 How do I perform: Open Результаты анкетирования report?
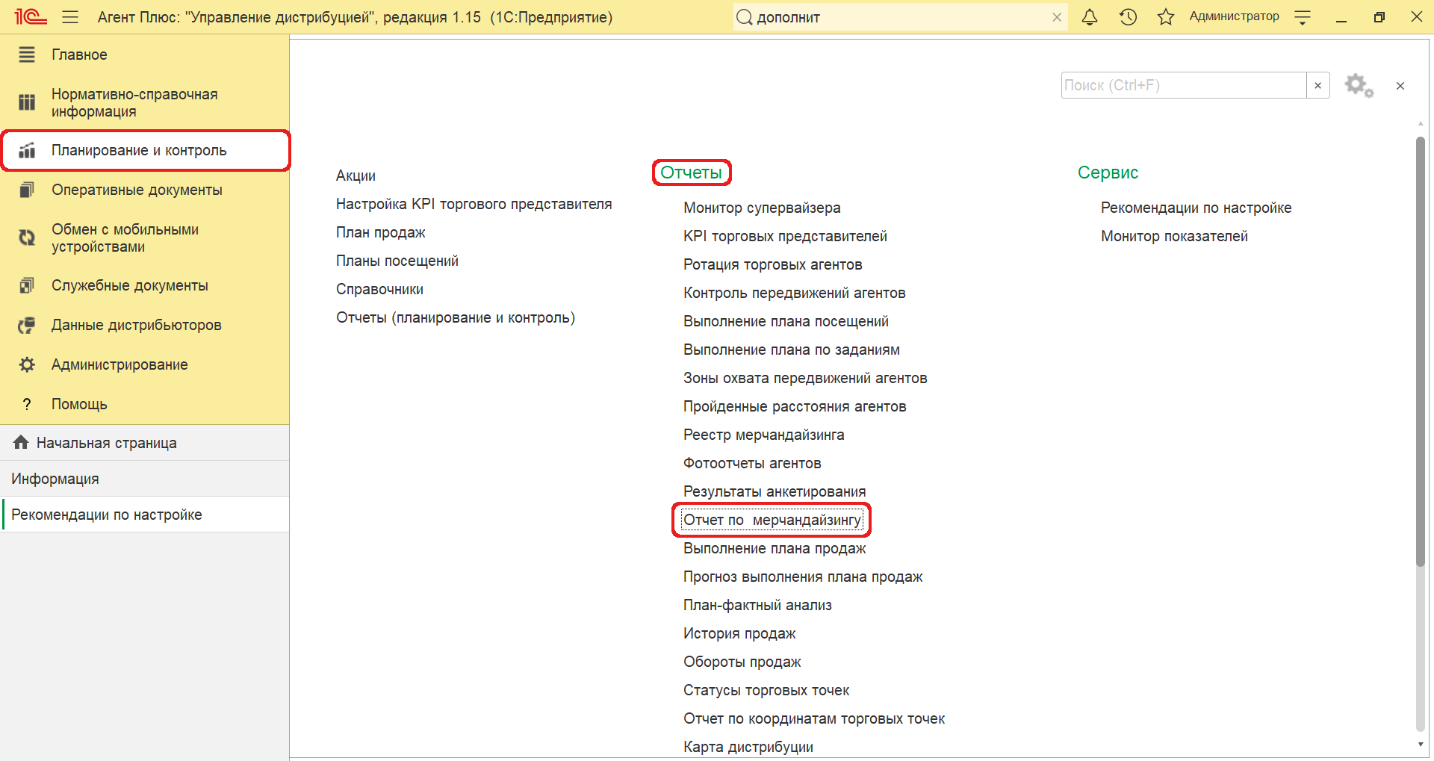click(775, 491)
